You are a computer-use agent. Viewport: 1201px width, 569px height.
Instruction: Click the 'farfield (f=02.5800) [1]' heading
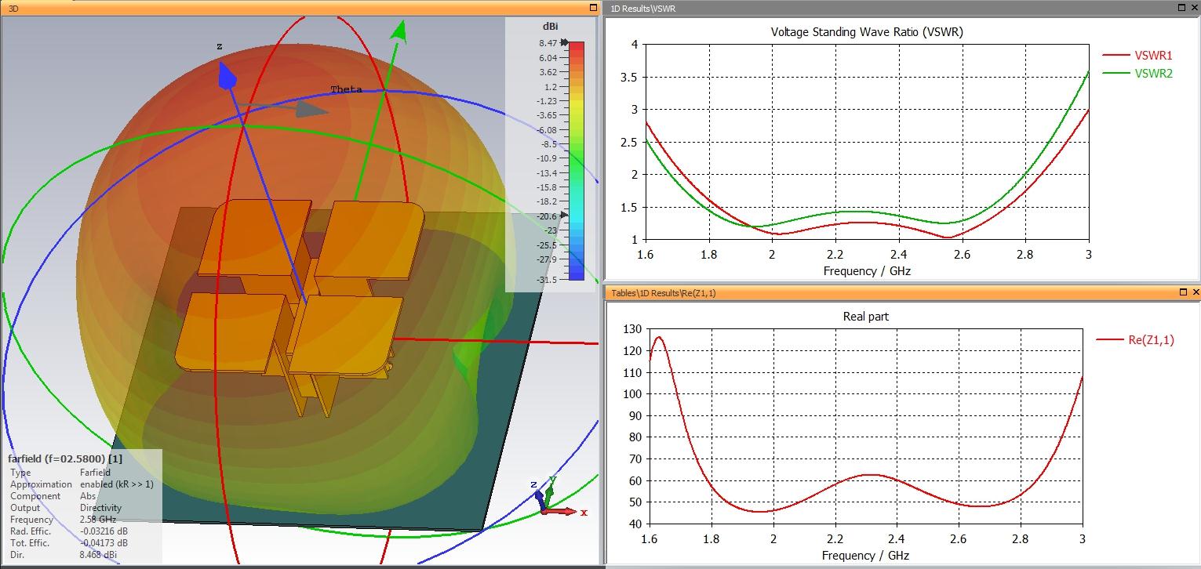65,458
